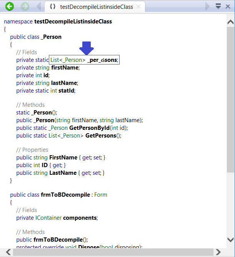Screen dimensions: 235x257
Task: Click the greyed Forward navigation arrow
Action: 25,7
